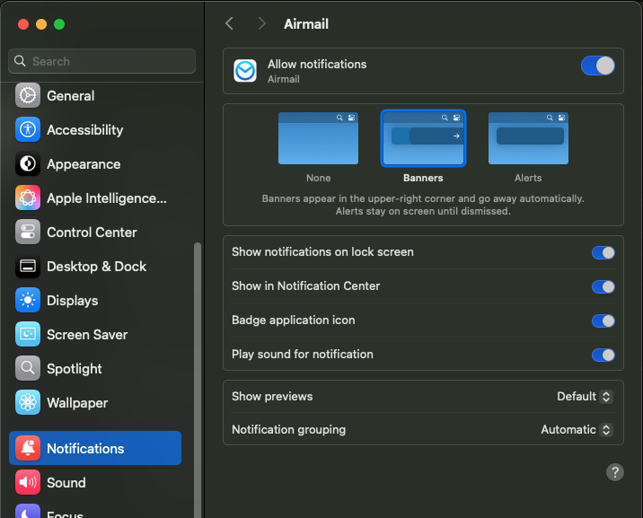The image size is (643, 518).
Task: Expand the Notification grouping dropdown
Action: (577, 430)
